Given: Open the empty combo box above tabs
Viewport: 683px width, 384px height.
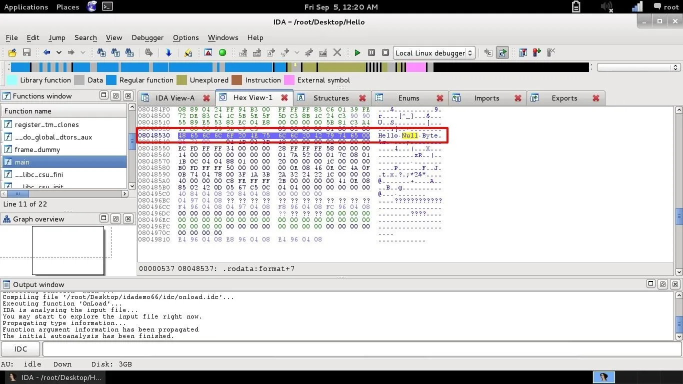Looking at the screenshot, I should (638, 67).
